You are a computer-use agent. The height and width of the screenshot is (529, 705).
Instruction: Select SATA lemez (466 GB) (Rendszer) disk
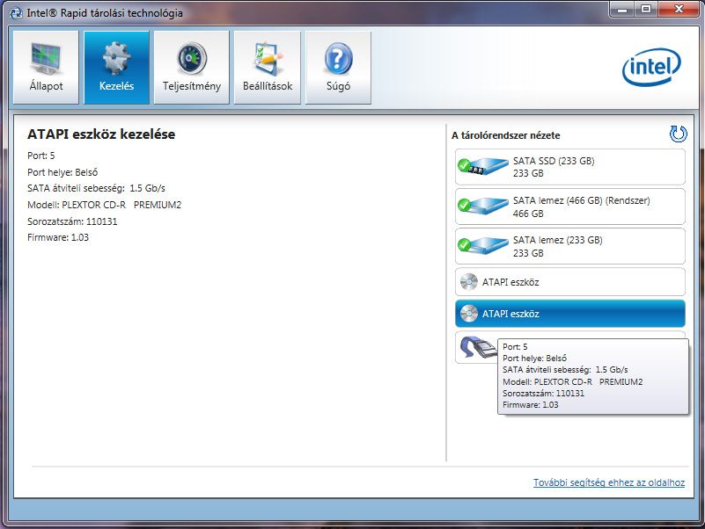(570, 207)
